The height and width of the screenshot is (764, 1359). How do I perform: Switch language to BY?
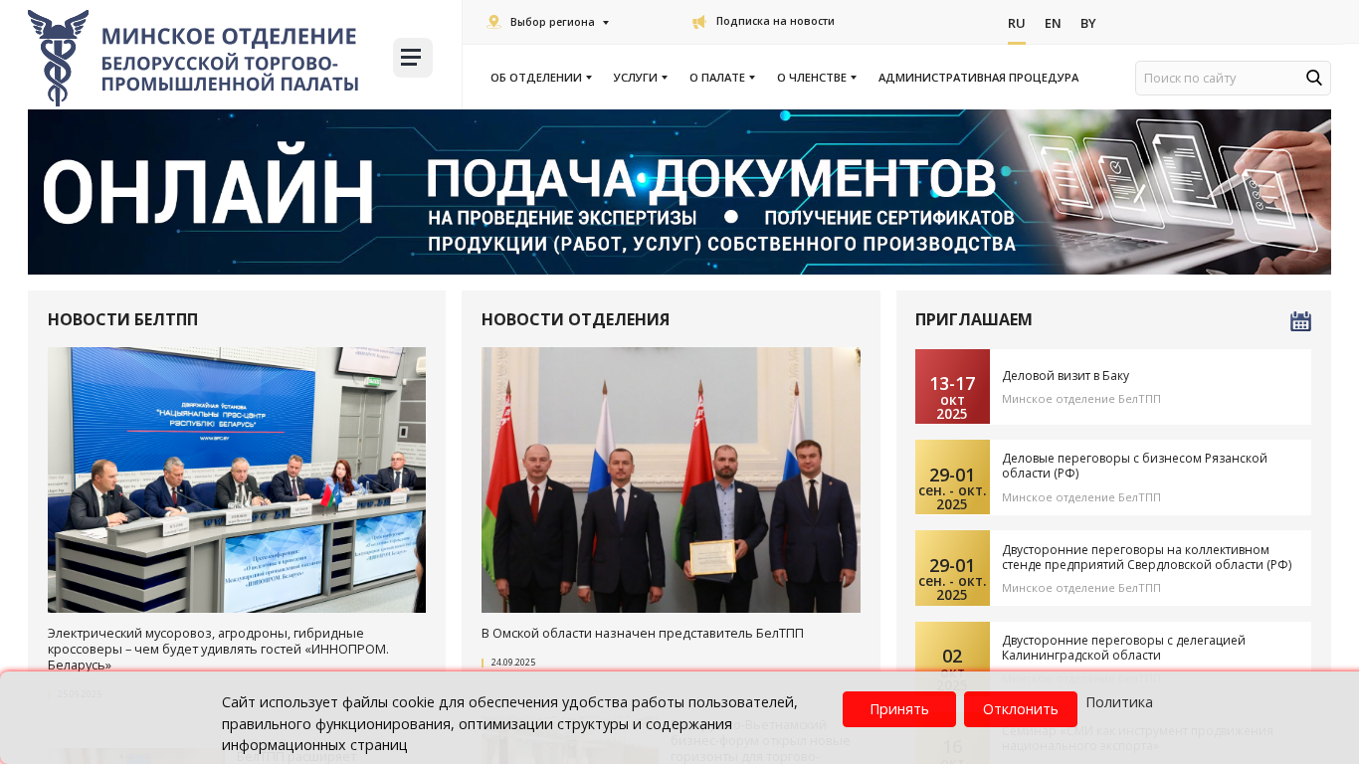pyautogui.click(x=1088, y=24)
